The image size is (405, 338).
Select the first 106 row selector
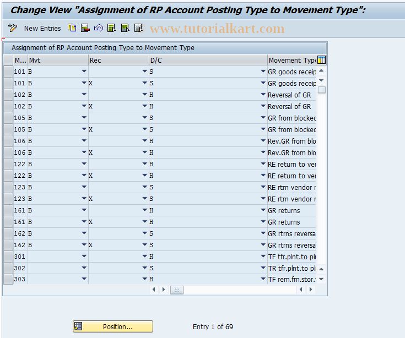[x=8, y=141]
